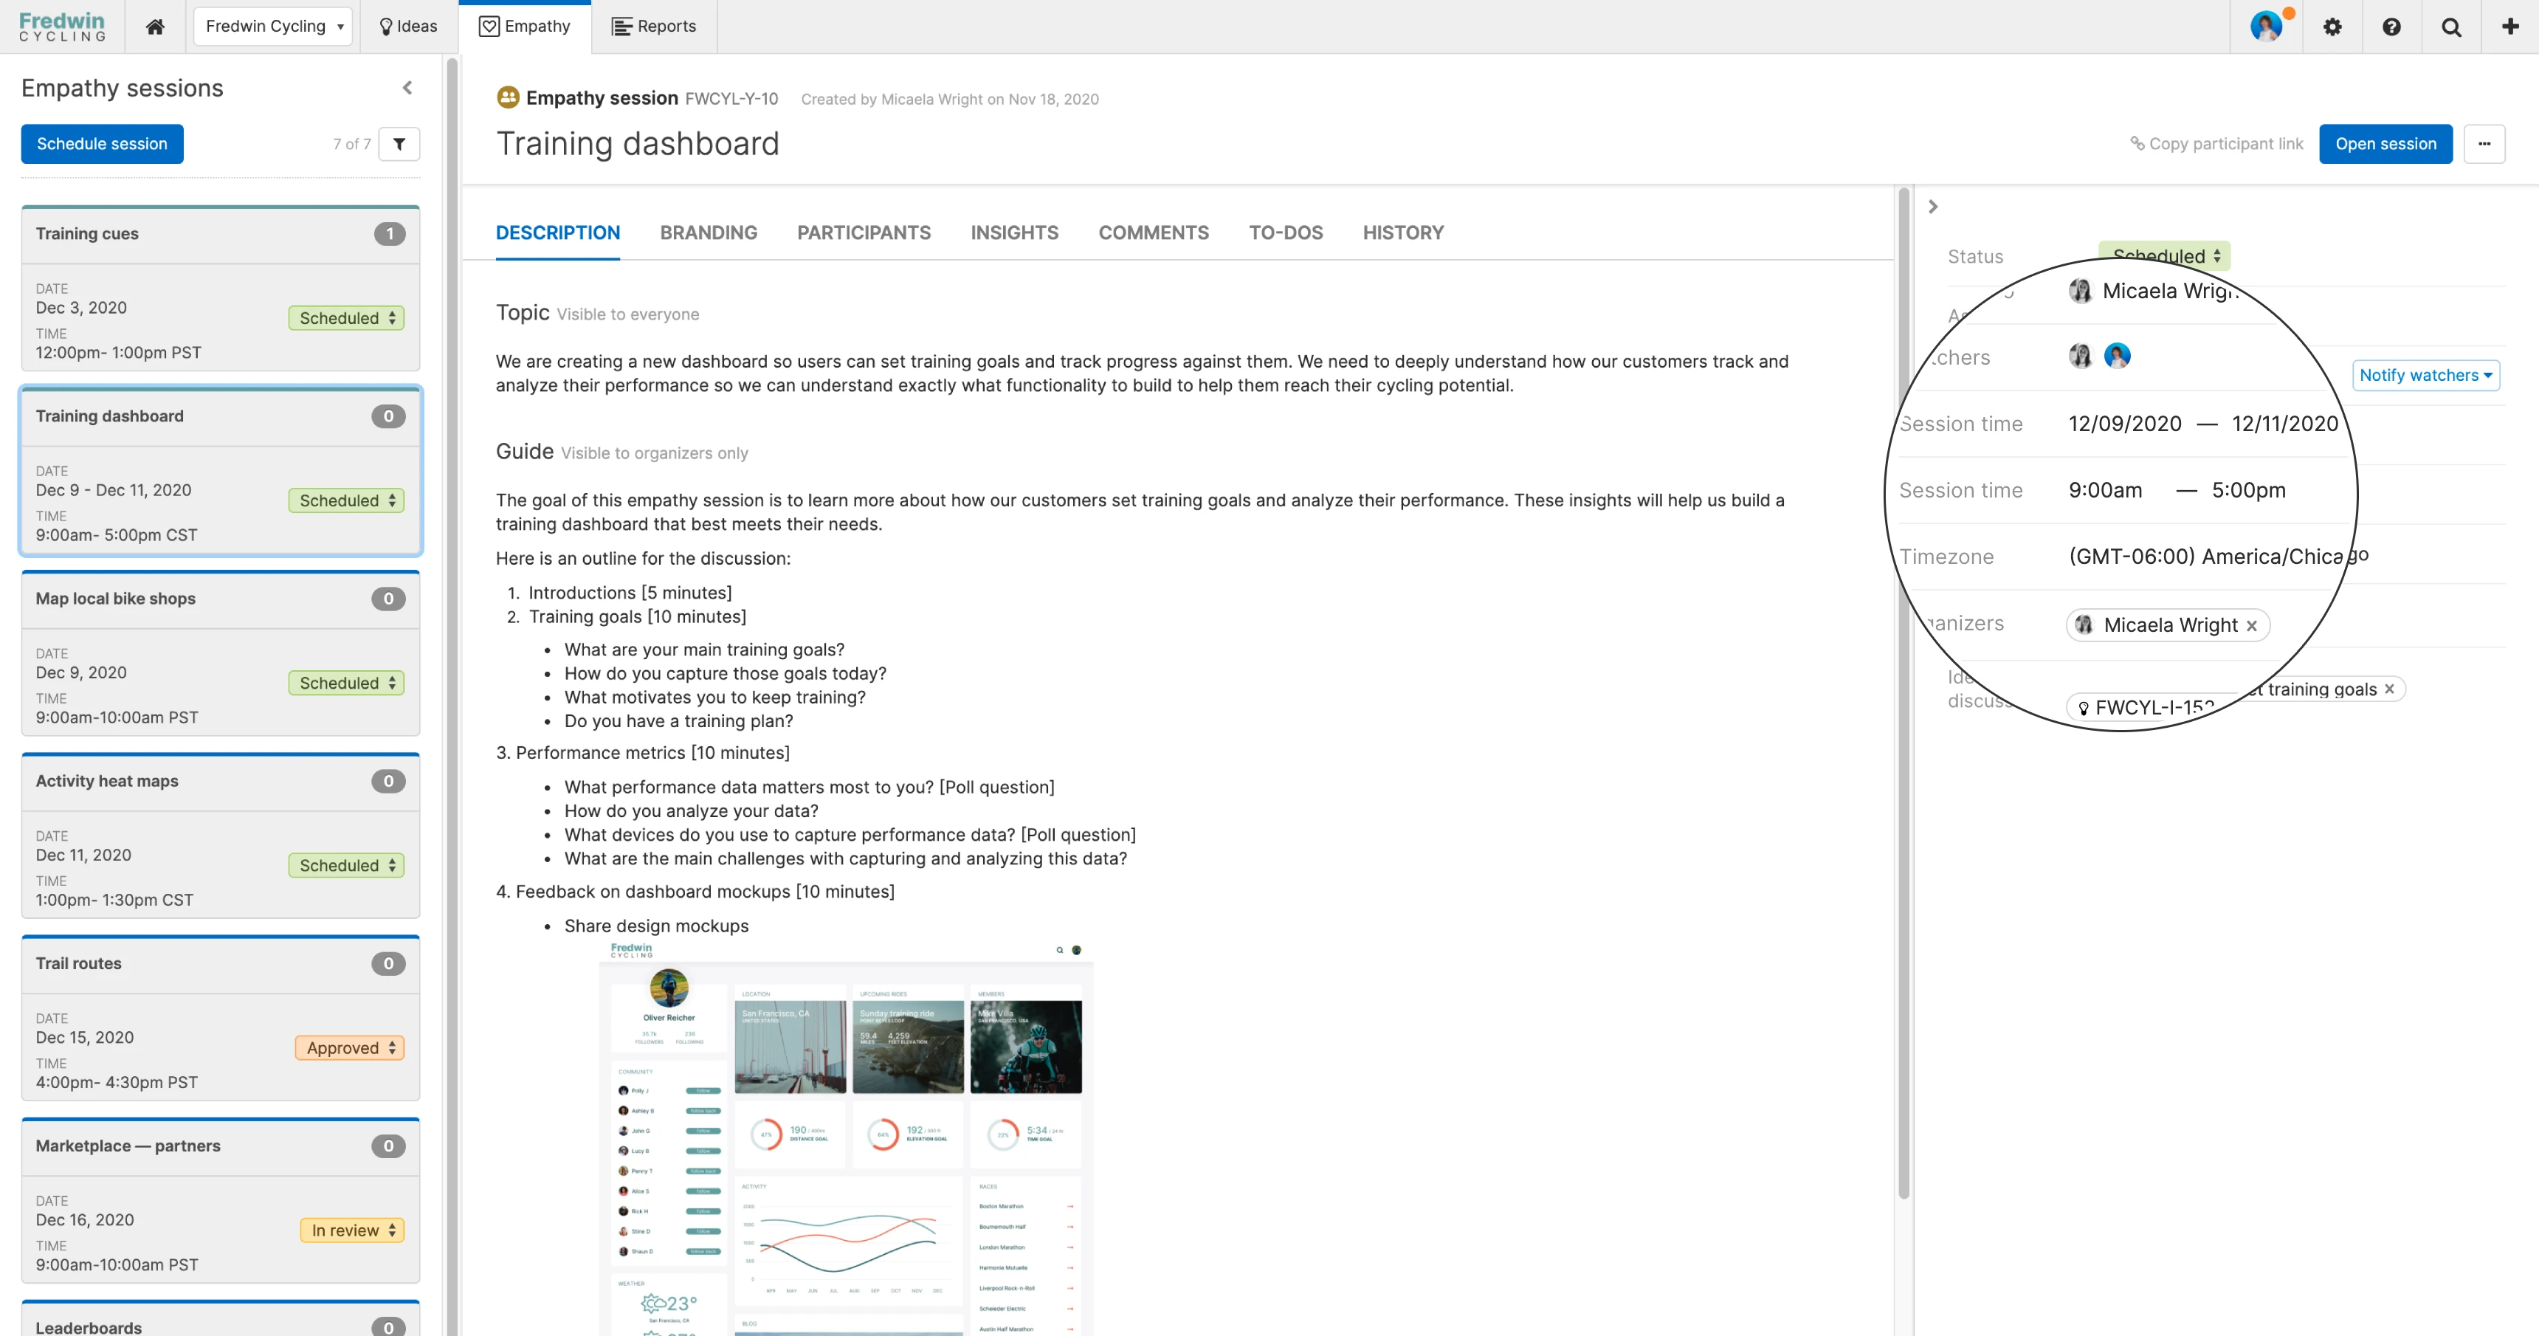
Task: Open the session filter funnel icon
Action: (x=399, y=144)
